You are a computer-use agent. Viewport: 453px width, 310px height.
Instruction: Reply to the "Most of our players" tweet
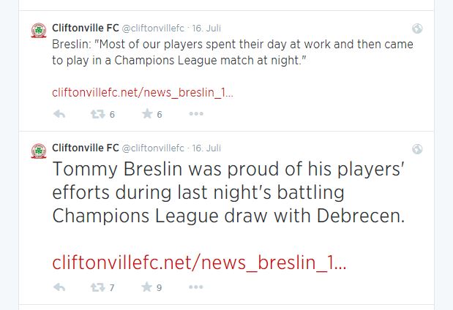point(59,114)
